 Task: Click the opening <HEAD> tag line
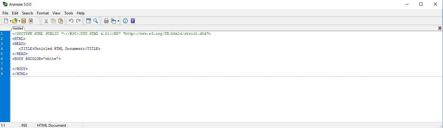pos(19,44)
